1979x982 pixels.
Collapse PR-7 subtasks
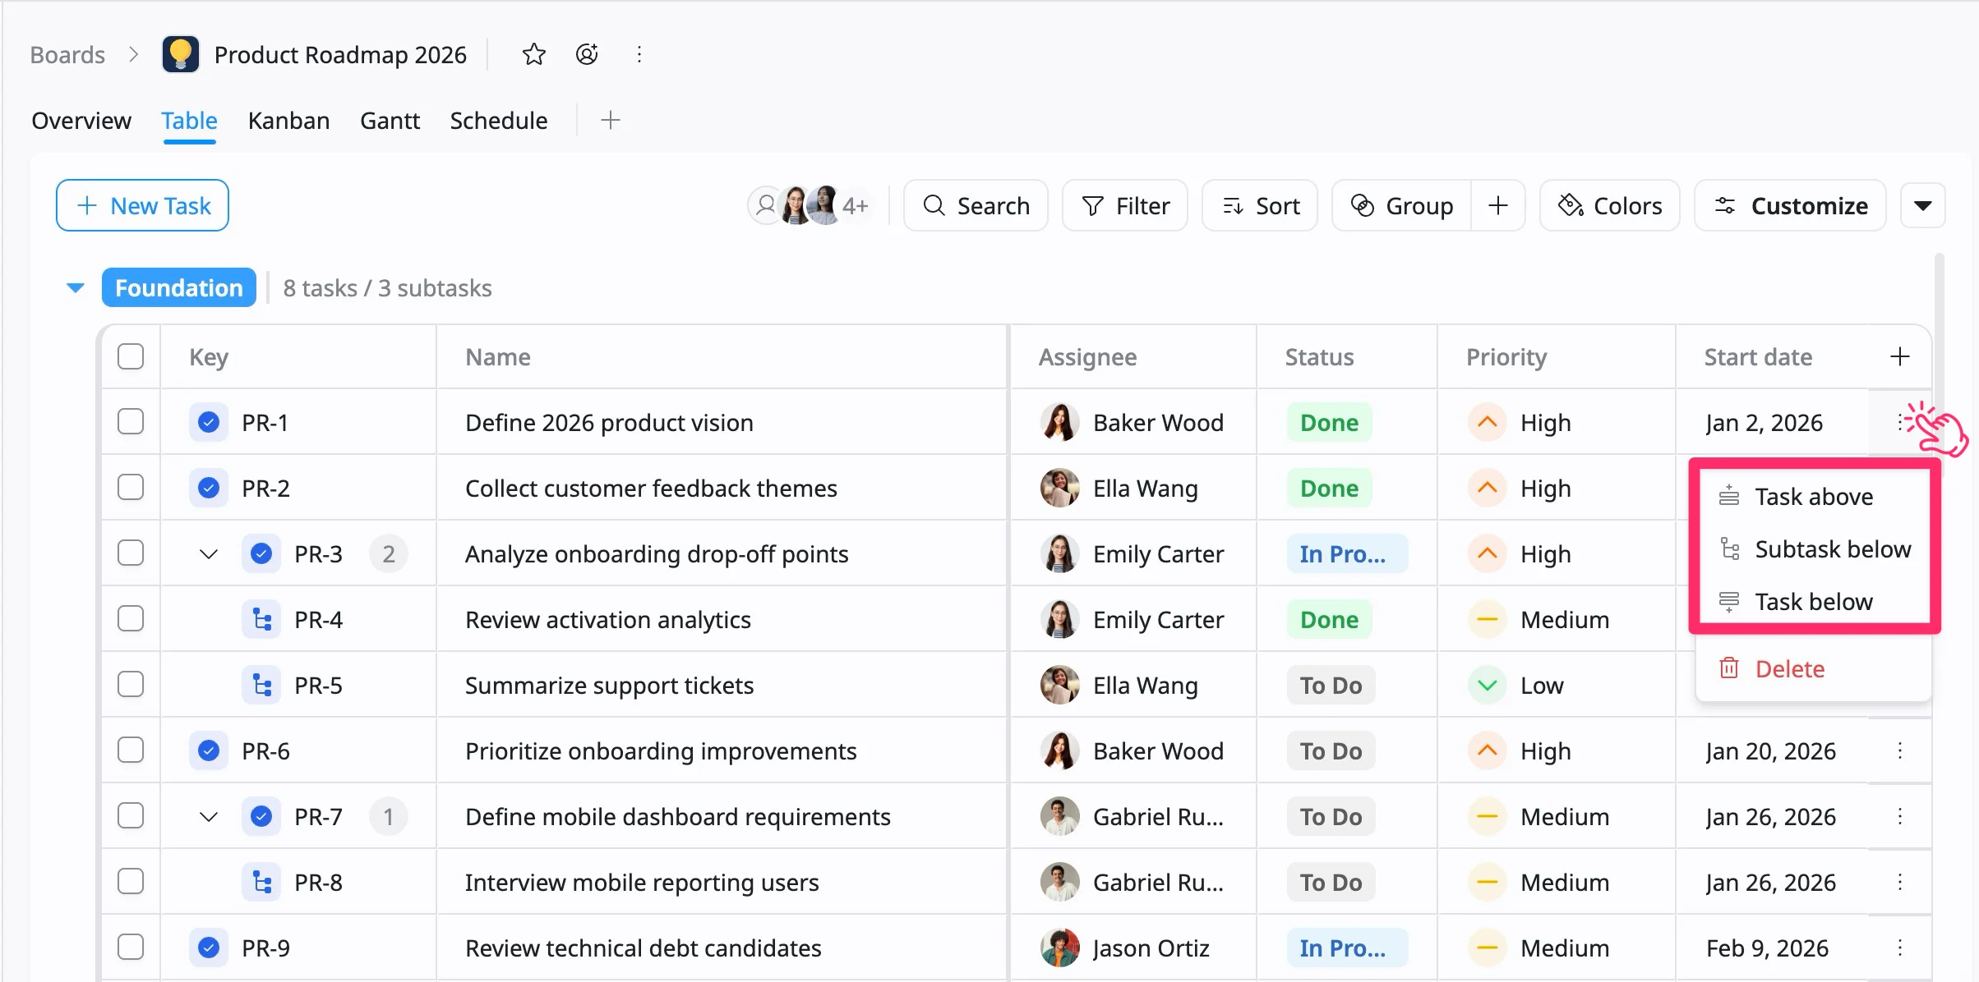[209, 816]
